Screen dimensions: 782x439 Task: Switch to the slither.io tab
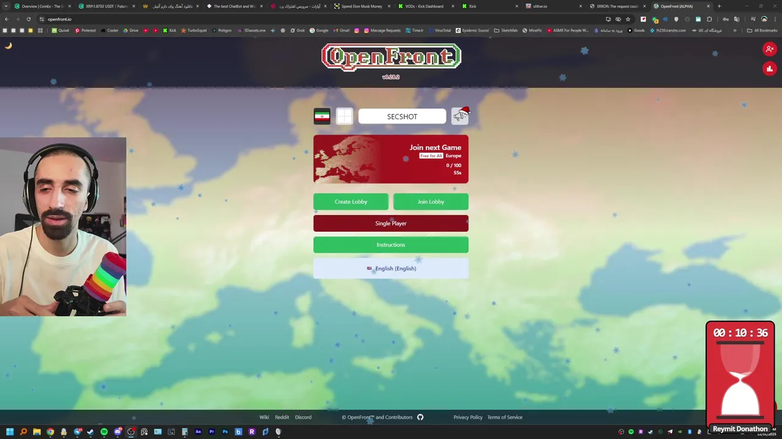[553, 6]
